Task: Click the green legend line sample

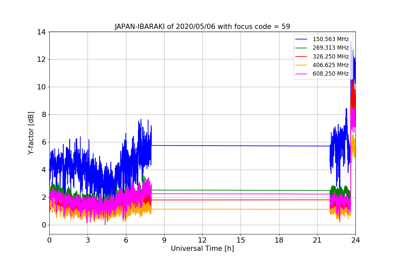Action: (x=302, y=48)
